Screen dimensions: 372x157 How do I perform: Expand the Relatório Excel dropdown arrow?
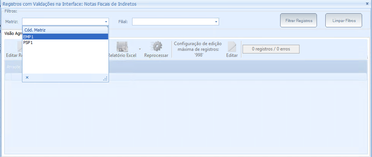pyautogui.click(x=140, y=49)
